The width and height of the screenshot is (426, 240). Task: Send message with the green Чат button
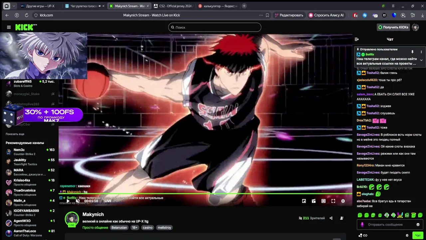tap(418, 235)
